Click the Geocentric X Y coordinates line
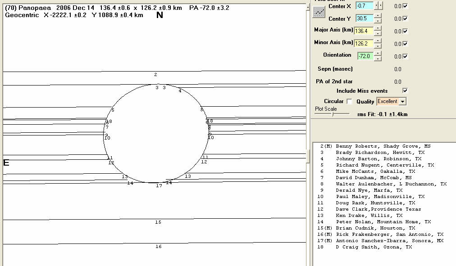Screen dimensions: 456x266 pyautogui.click(x=74, y=15)
